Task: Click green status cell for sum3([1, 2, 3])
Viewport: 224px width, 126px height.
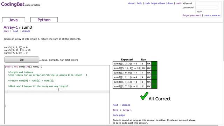Action: [x=154, y=64]
